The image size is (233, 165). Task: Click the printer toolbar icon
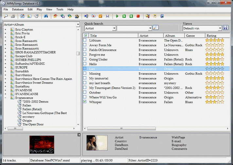(13, 16)
